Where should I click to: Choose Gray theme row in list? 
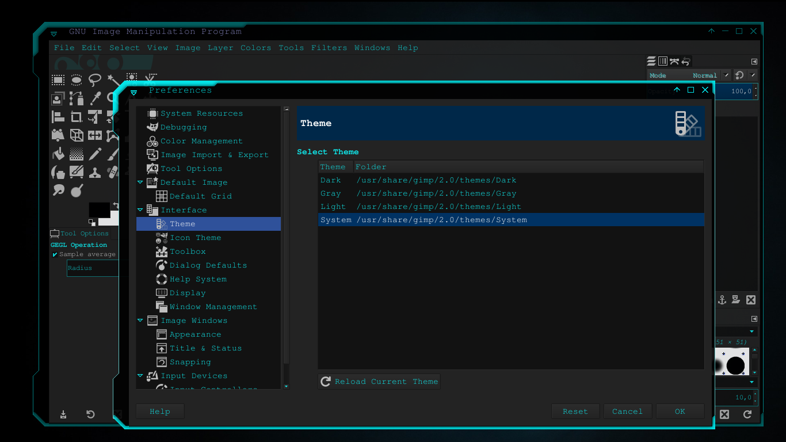click(x=511, y=193)
